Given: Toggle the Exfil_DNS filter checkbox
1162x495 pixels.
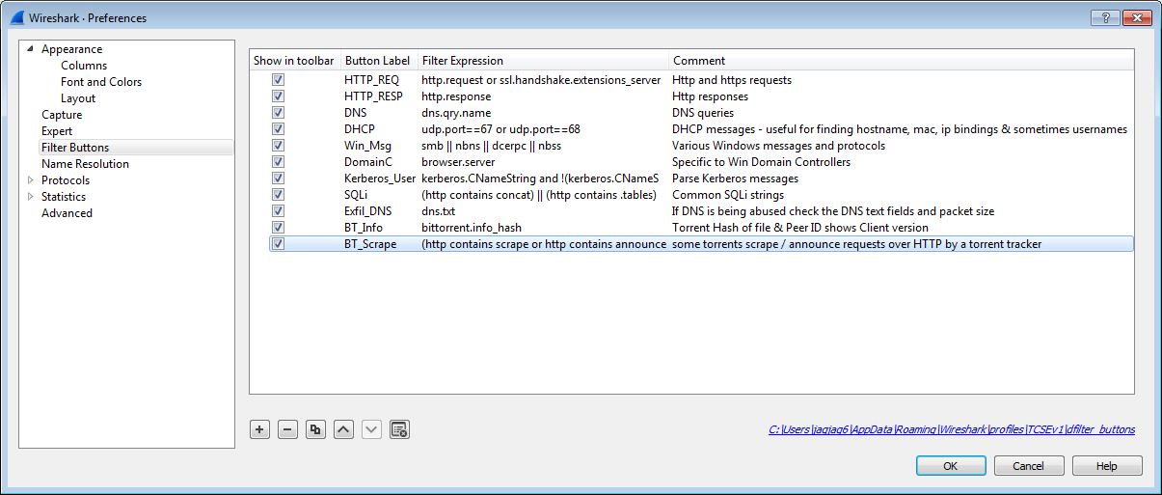Looking at the screenshot, I should (278, 211).
